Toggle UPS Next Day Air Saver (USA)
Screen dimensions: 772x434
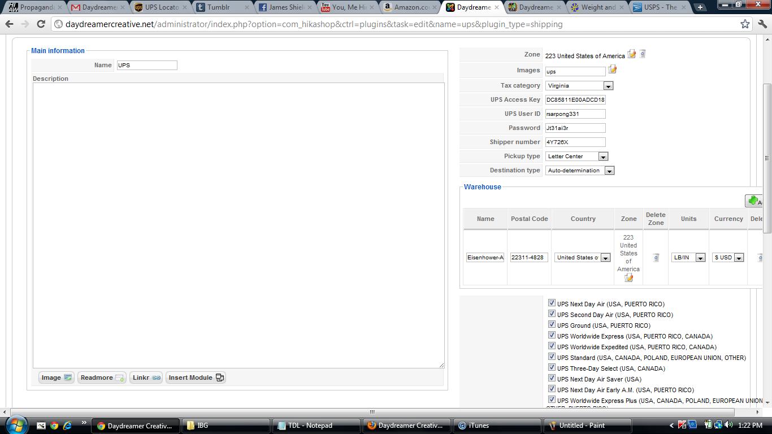(x=552, y=378)
